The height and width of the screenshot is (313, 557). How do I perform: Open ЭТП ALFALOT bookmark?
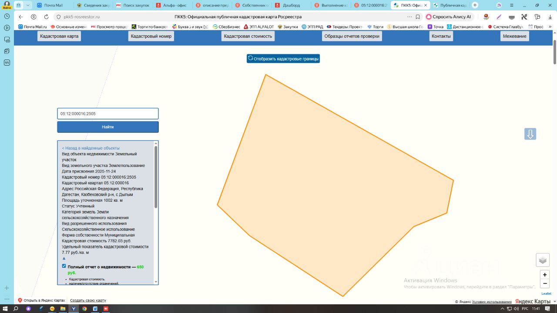(258, 27)
